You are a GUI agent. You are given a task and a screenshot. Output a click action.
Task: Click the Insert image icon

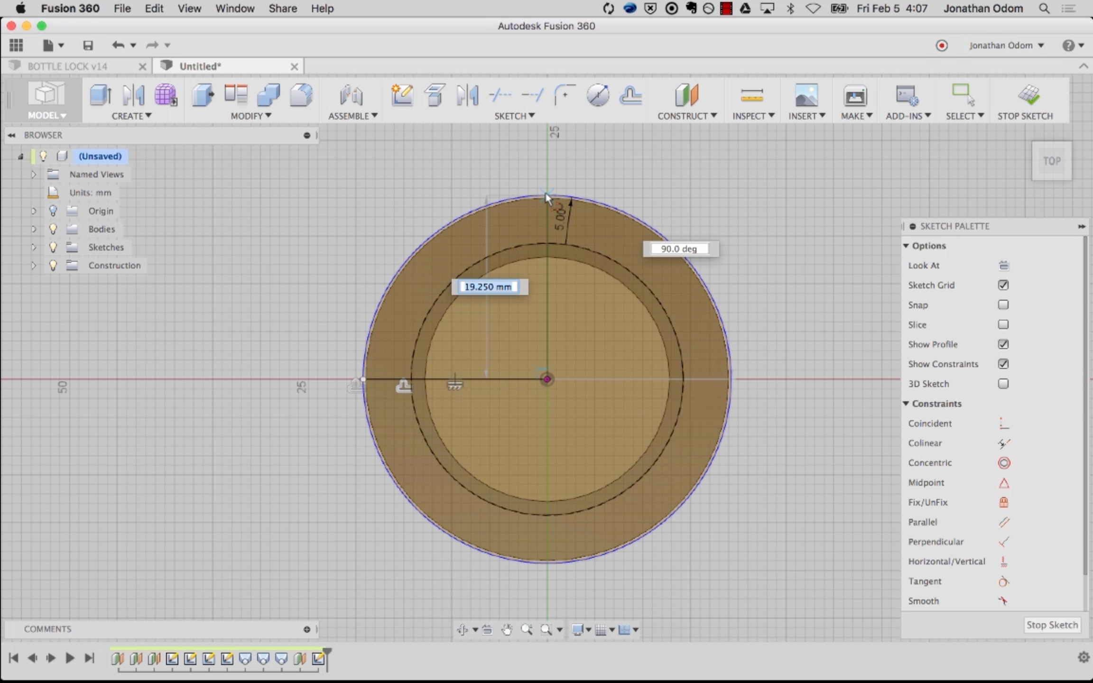(806, 95)
